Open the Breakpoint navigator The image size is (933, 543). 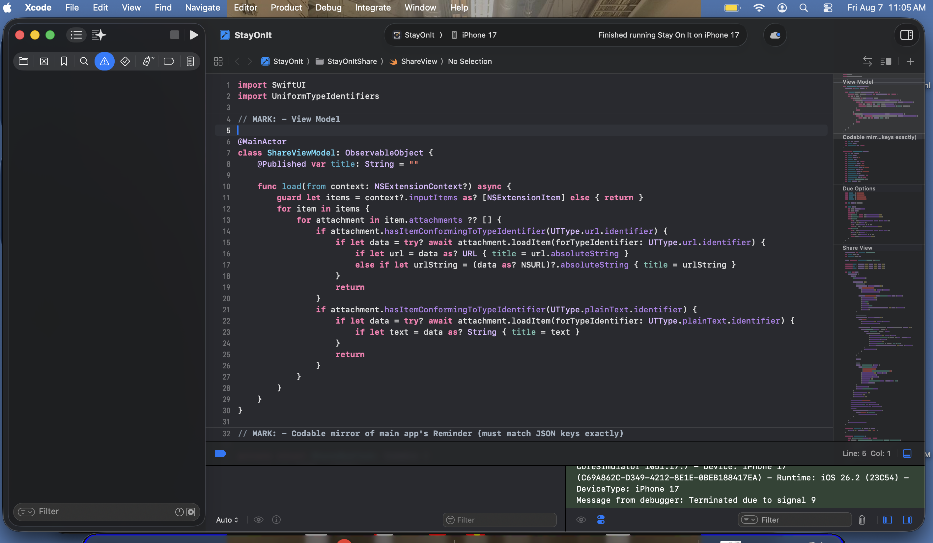point(169,61)
